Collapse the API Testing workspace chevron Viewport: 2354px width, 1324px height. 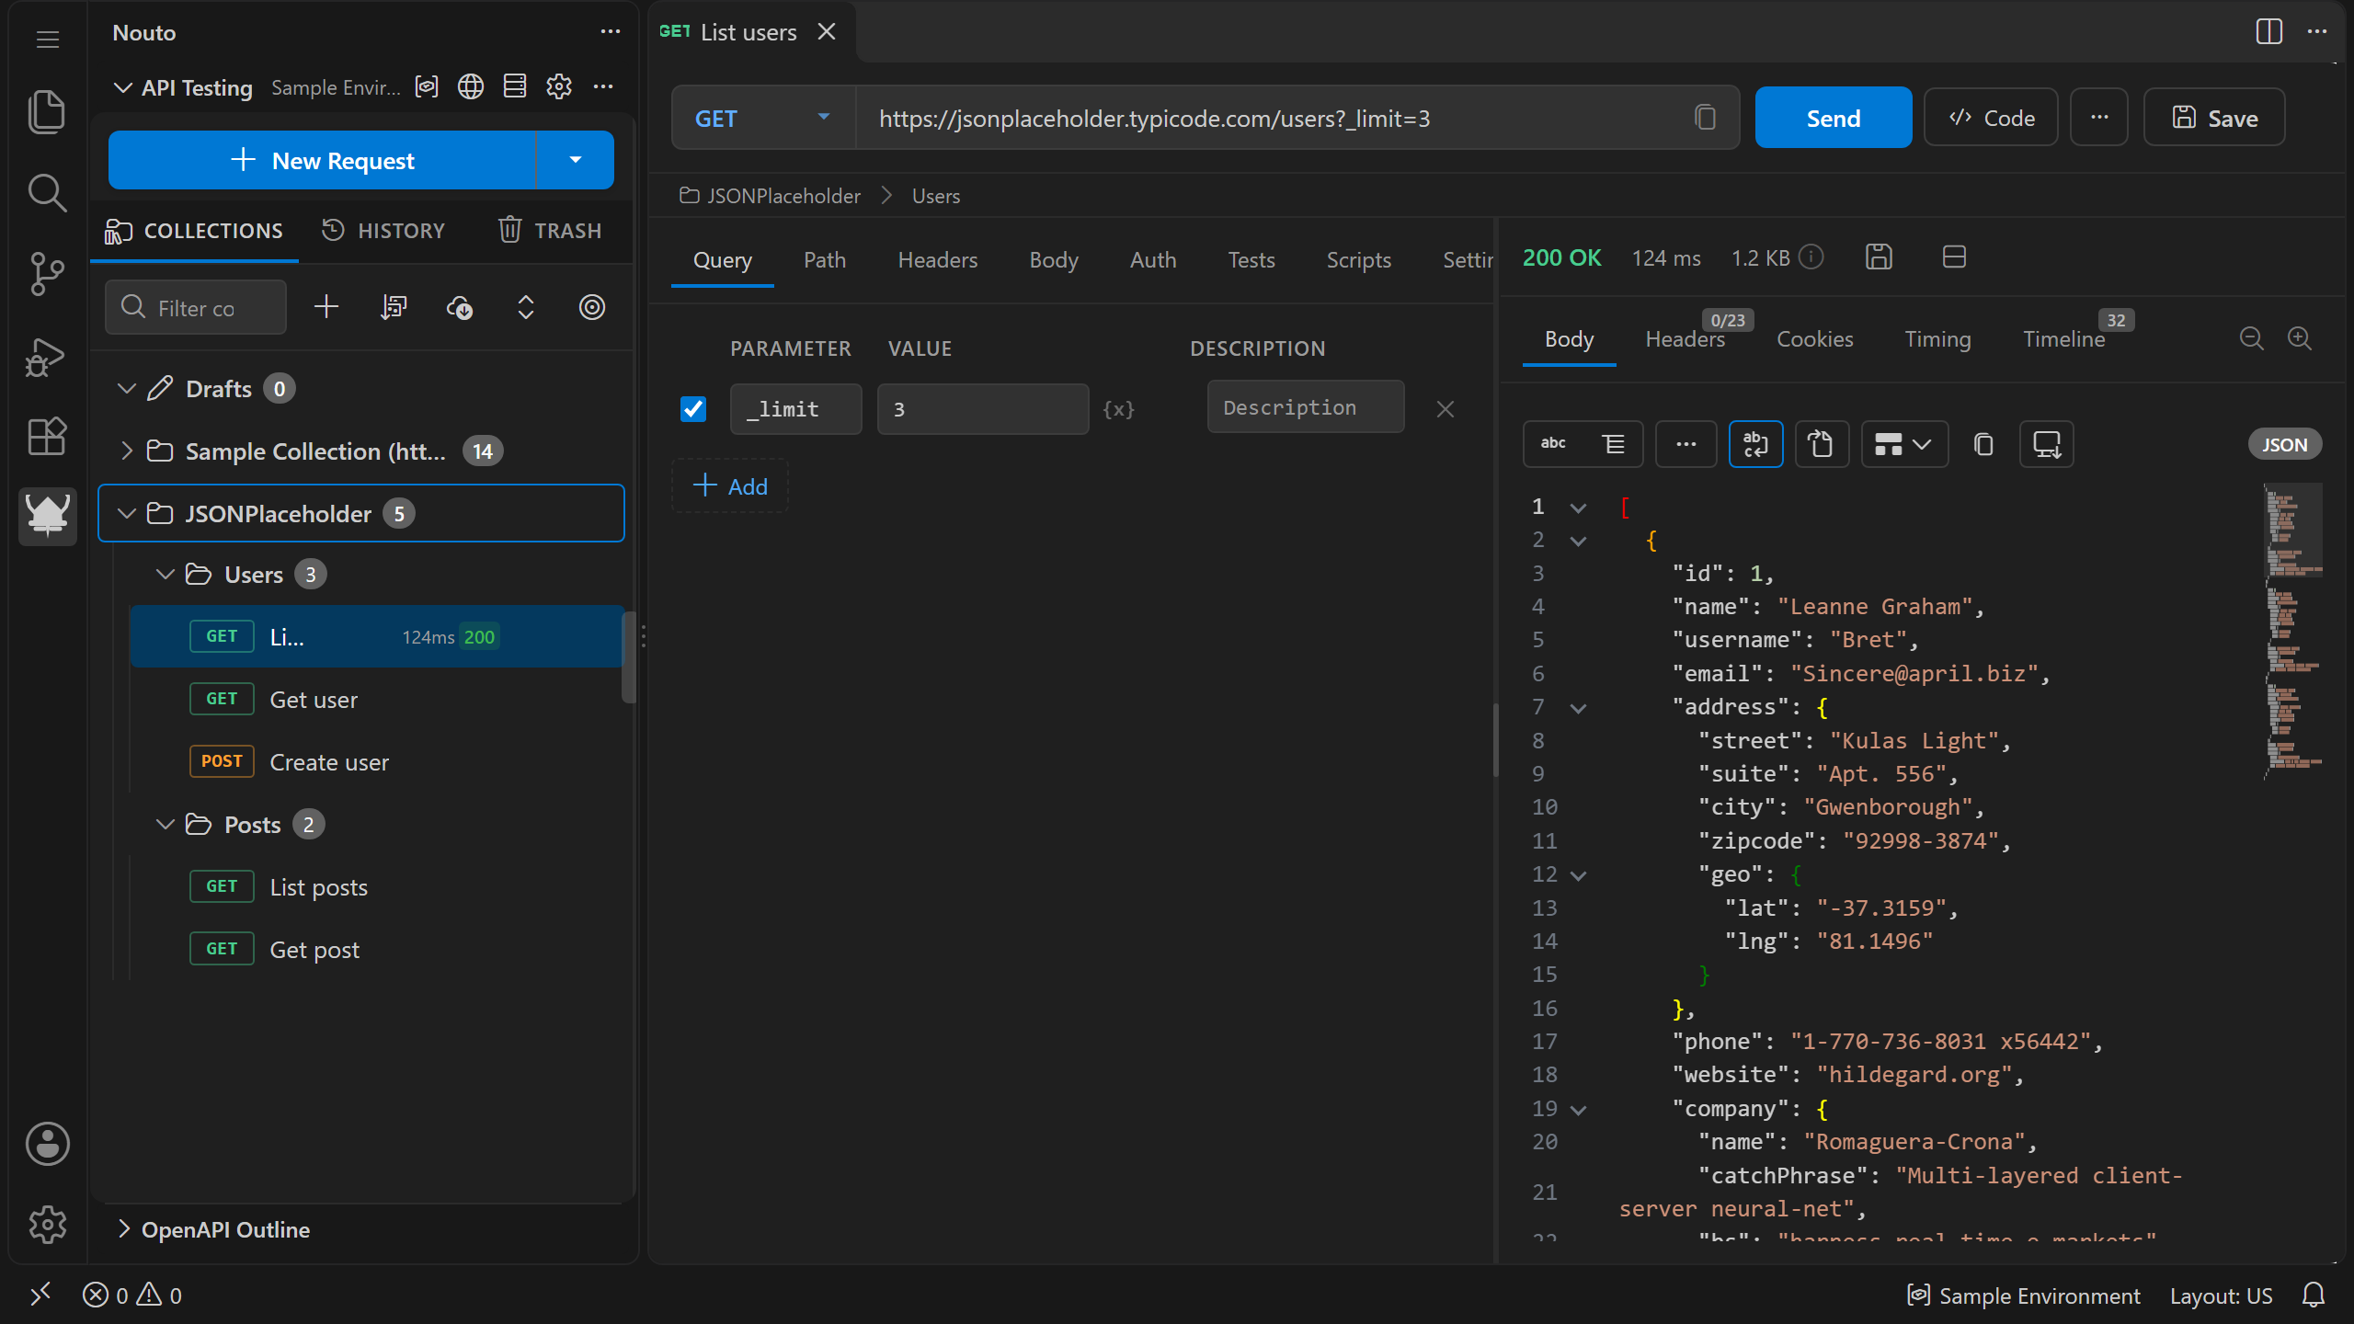(123, 87)
